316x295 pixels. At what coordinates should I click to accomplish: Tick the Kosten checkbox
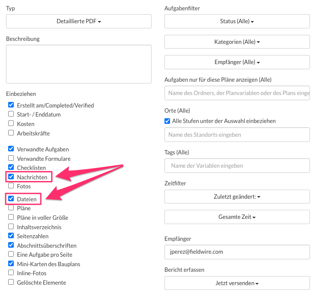coord(11,124)
